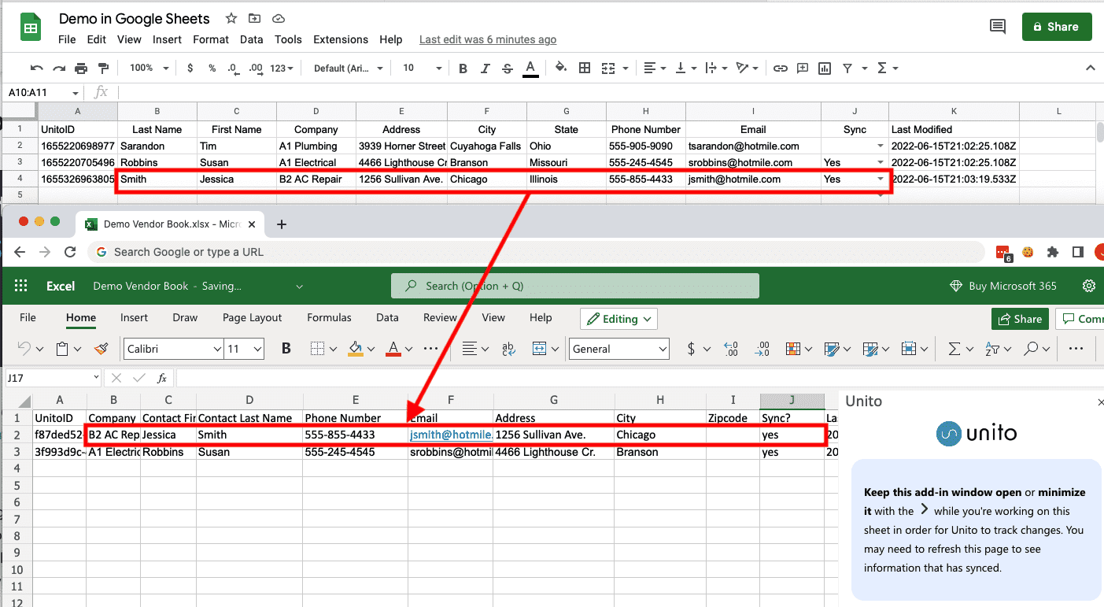Open the General number format dropdown in Excel
The height and width of the screenshot is (607, 1104).
coord(618,347)
